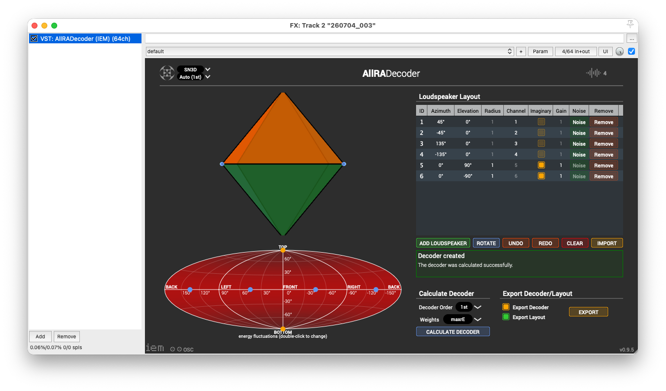The image size is (666, 391).
Task: Click CALCULATE DECODER
Action: coord(453,332)
